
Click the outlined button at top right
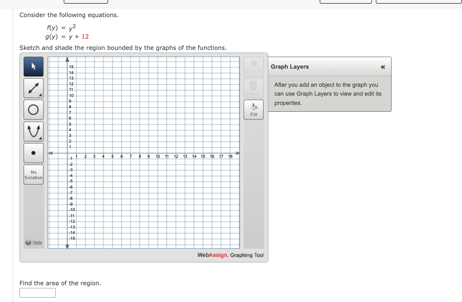click(x=418, y=1)
